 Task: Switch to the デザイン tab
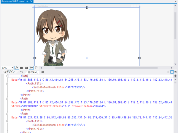coord(9,72)
